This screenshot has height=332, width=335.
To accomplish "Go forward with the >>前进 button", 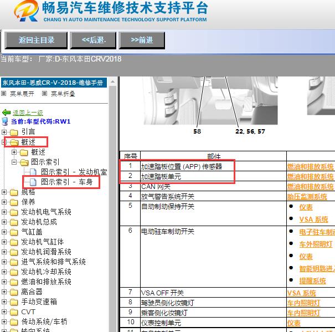I will [142, 40].
